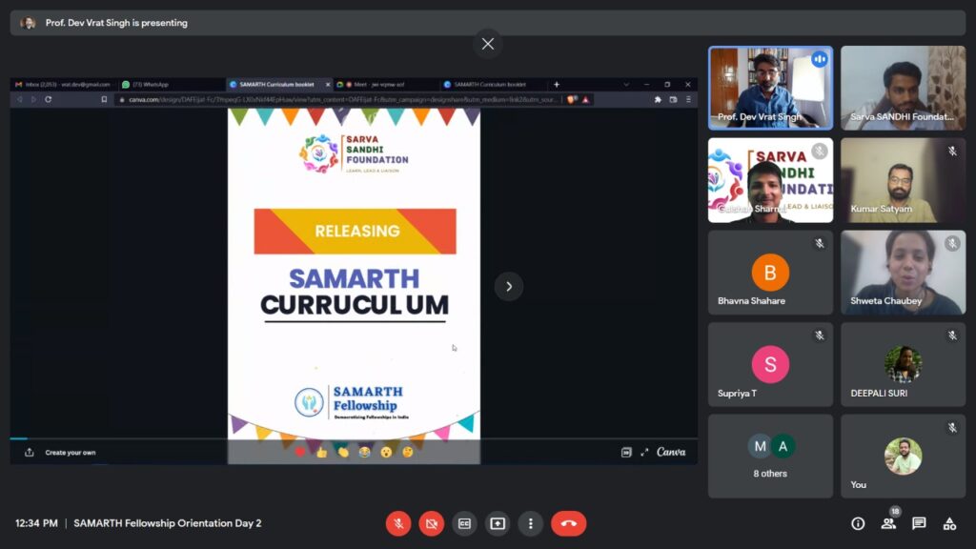This screenshot has height=549, width=976.
Task: Open the Activities shapes icon
Action: tap(949, 523)
